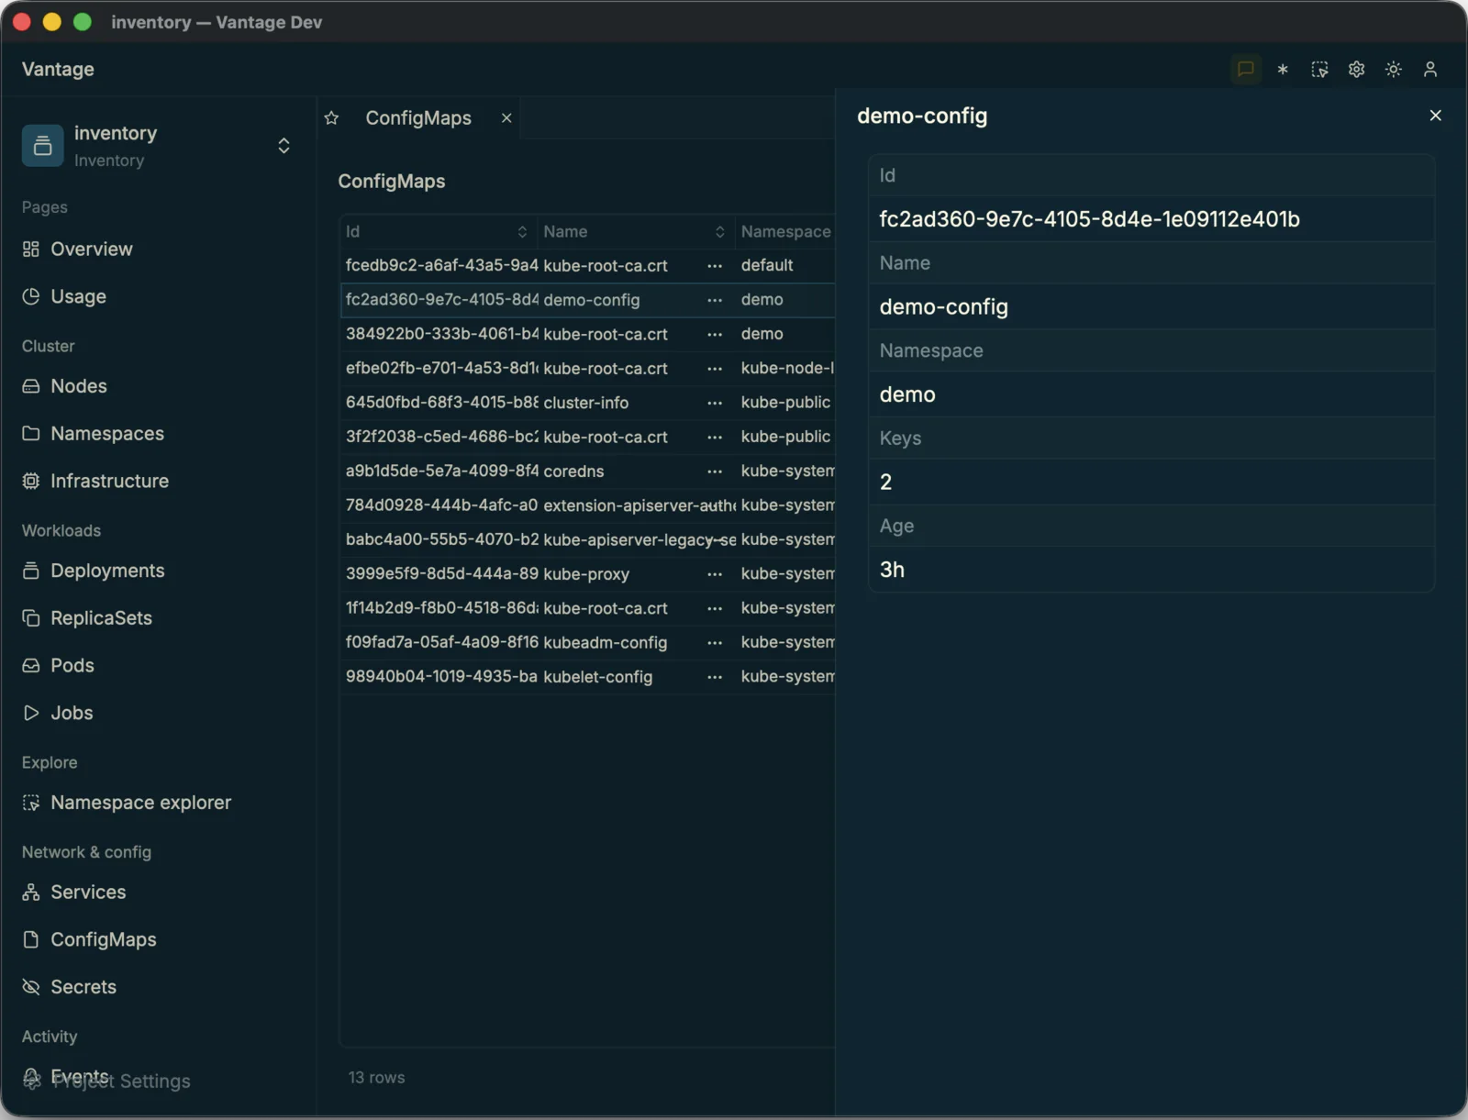Open settings gear in top toolbar
This screenshot has width=1468, height=1120.
[x=1356, y=70]
